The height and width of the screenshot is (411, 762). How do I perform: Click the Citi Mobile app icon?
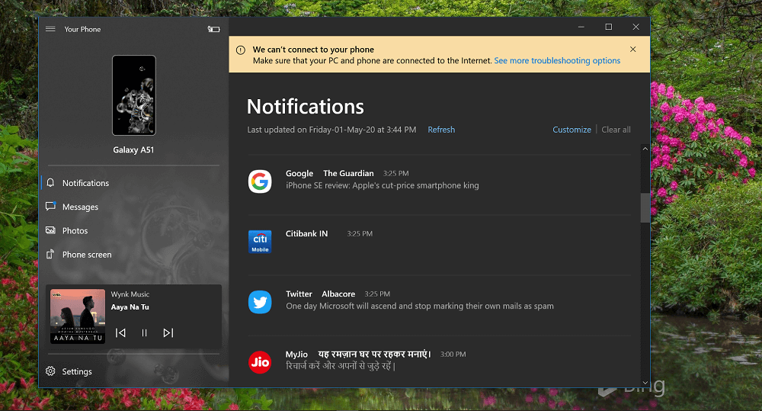[x=260, y=242]
